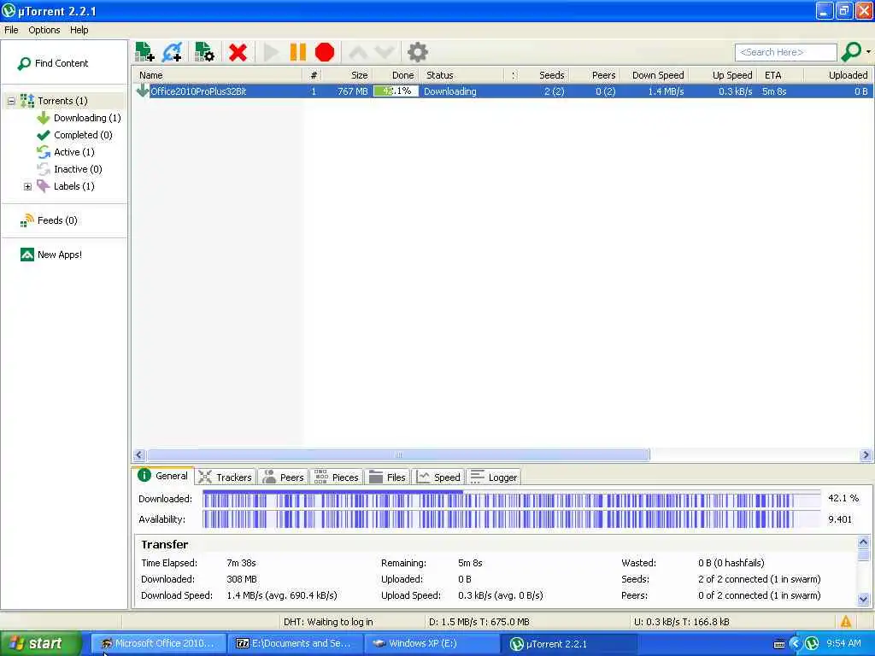Sort by the Uploaded column header
Screen dimensions: 875x656
pos(837,75)
